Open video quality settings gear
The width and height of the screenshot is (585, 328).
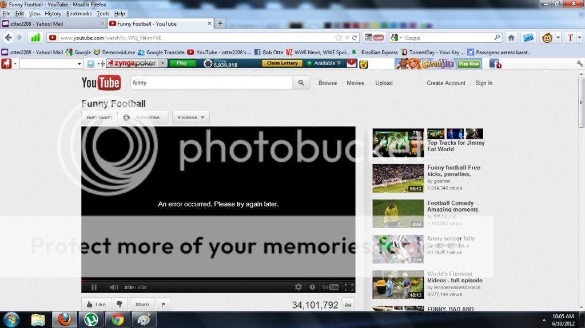tap(298, 287)
